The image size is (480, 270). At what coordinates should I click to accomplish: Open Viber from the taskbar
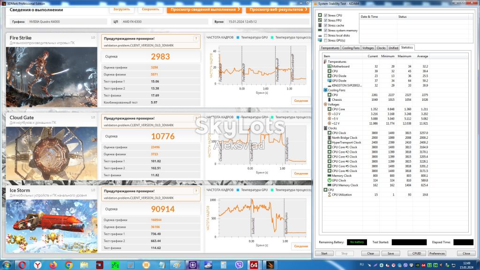click(x=239, y=265)
